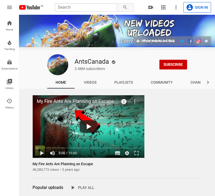
Task: Open Trending in the sidebar
Action: [9, 45]
